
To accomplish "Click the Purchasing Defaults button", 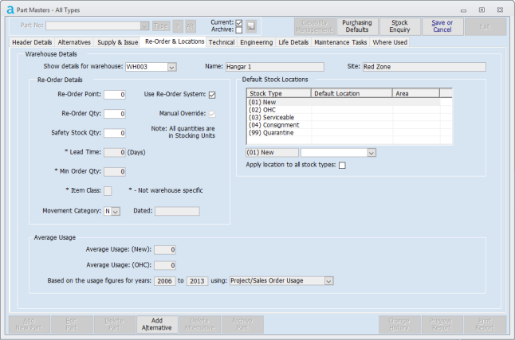I will coord(357,25).
